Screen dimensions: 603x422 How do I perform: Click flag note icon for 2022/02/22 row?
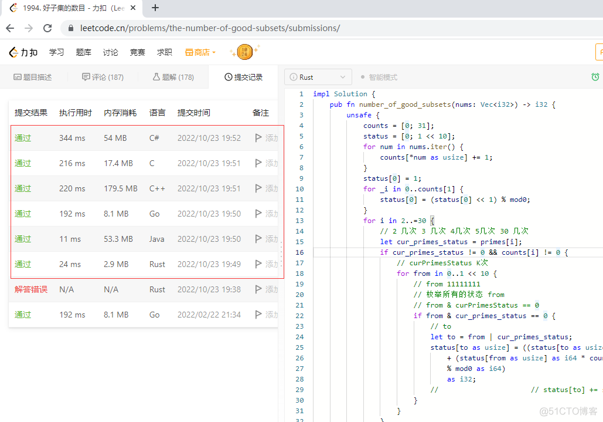[x=258, y=315]
